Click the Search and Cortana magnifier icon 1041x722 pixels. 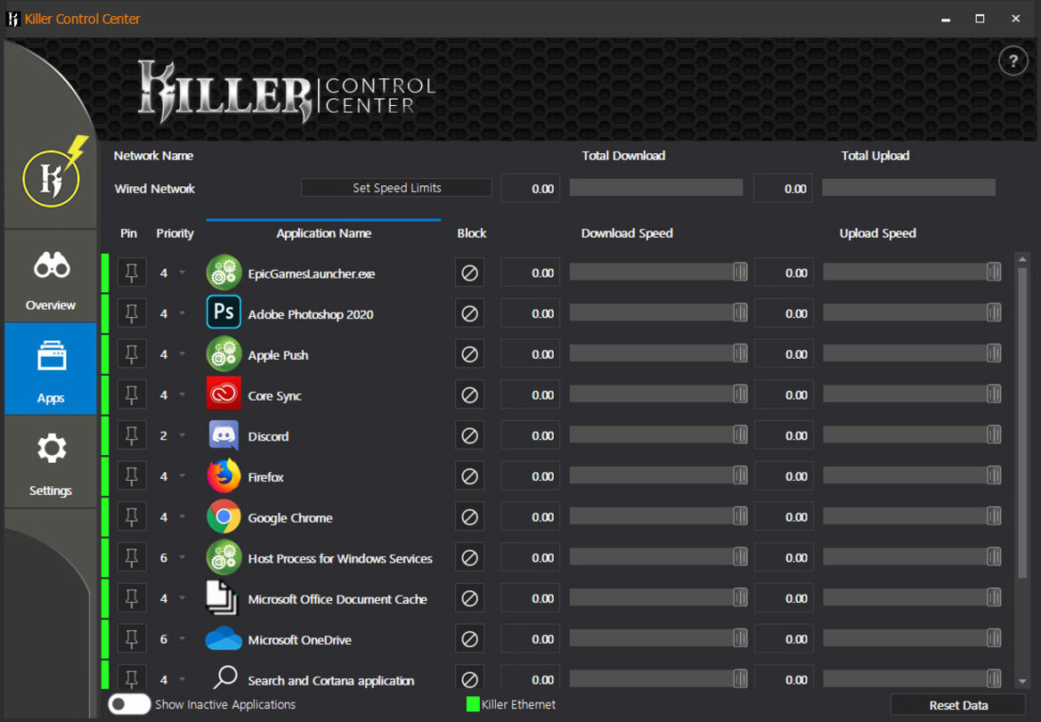click(225, 677)
